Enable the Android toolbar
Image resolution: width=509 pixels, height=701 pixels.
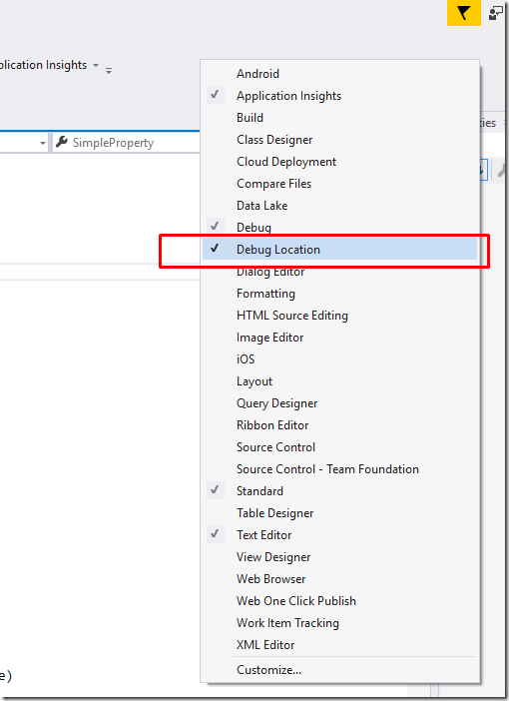[x=339, y=73]
